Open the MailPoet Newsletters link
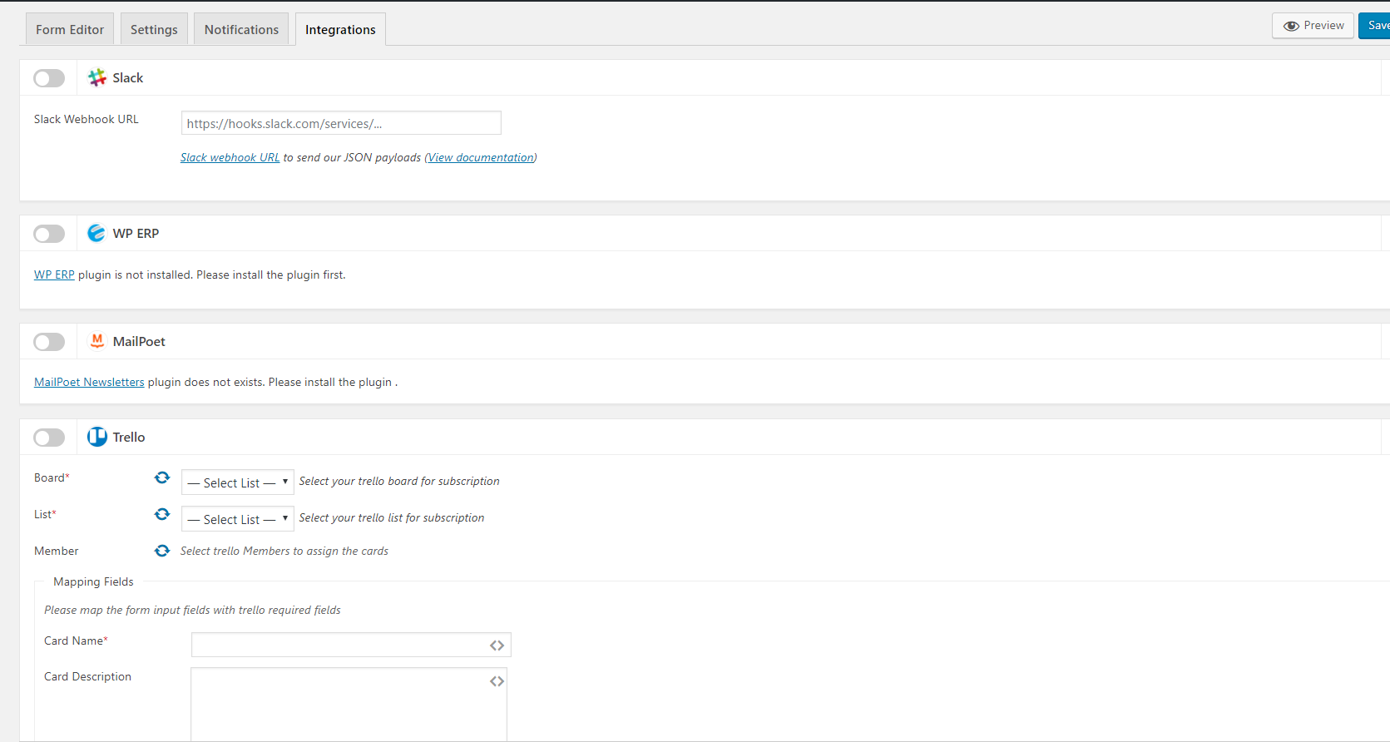The height and width of the screenshot is (742, 1390). 89,382
